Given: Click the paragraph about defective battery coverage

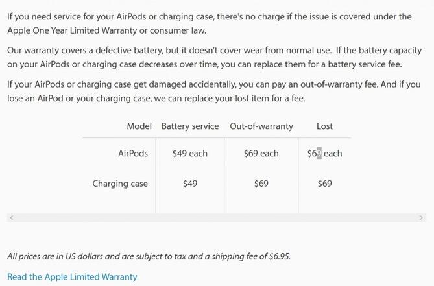Looking at the screenshot, I should [215, 57].
